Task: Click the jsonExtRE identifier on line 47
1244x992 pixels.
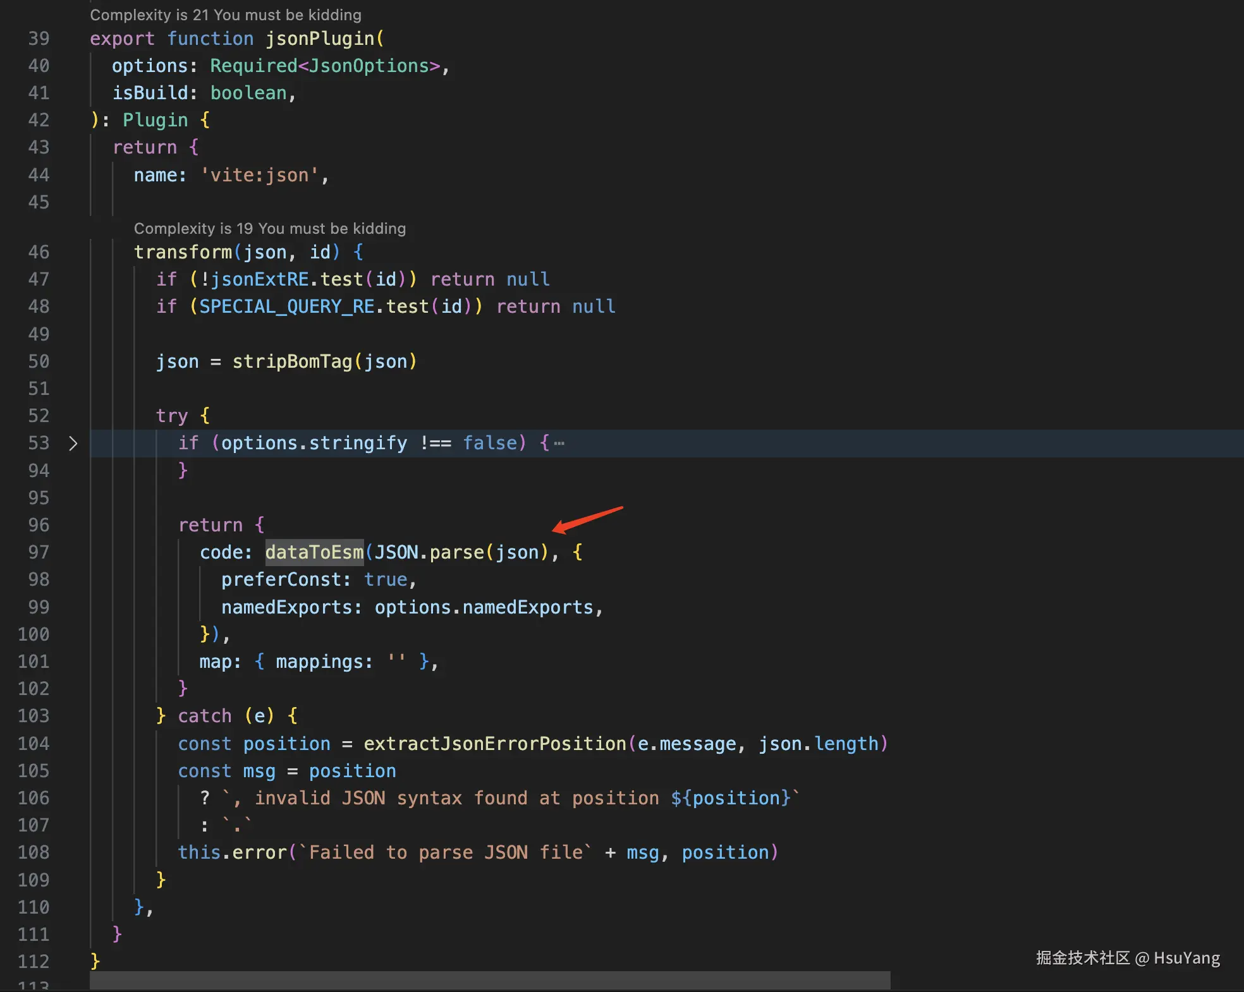Action: pos(259,279)
